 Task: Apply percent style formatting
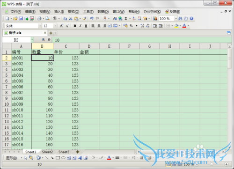131,26
